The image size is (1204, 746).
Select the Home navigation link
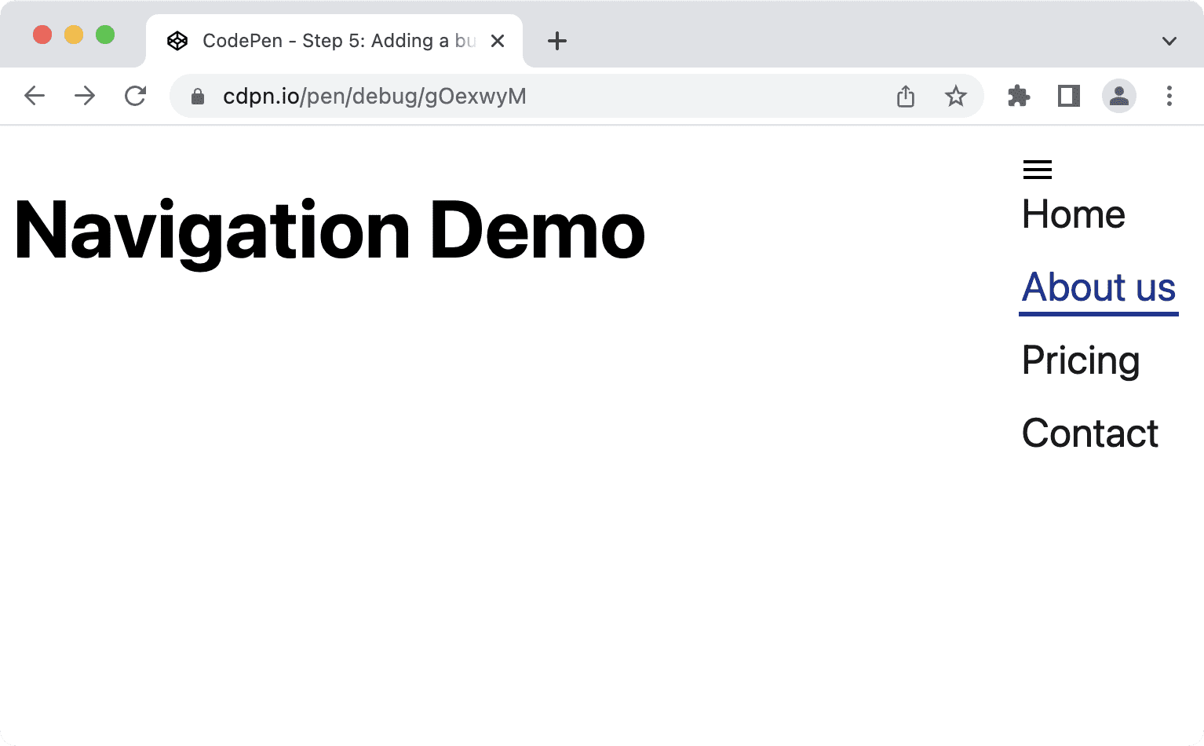(x=1073, y=214)
